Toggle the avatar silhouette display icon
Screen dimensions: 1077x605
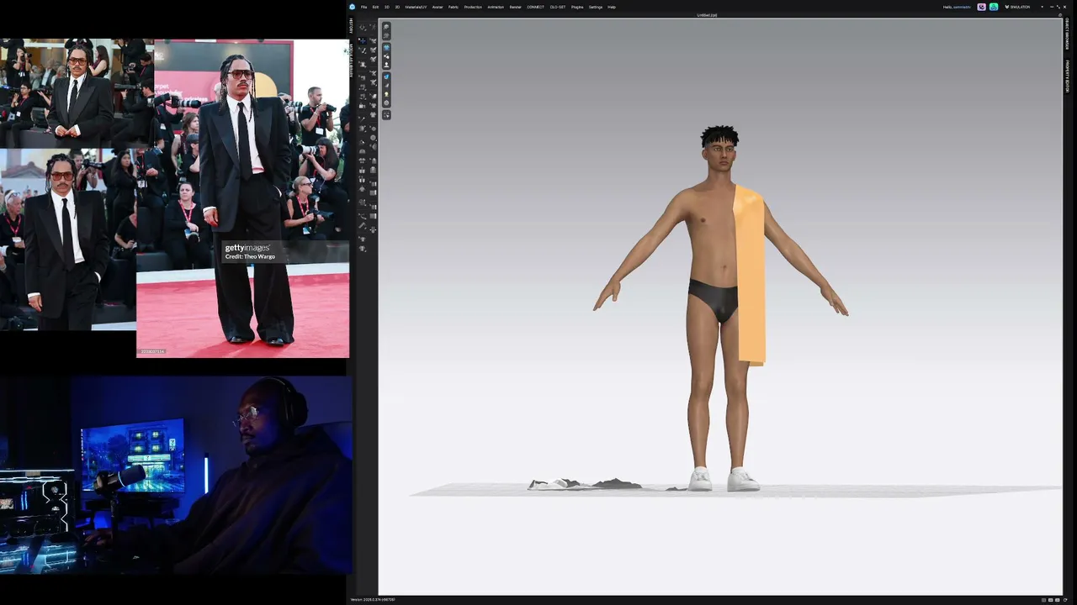[x=386, y=65]
